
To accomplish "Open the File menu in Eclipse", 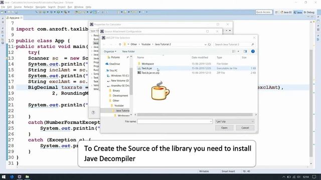I will (x=3, y=7).
